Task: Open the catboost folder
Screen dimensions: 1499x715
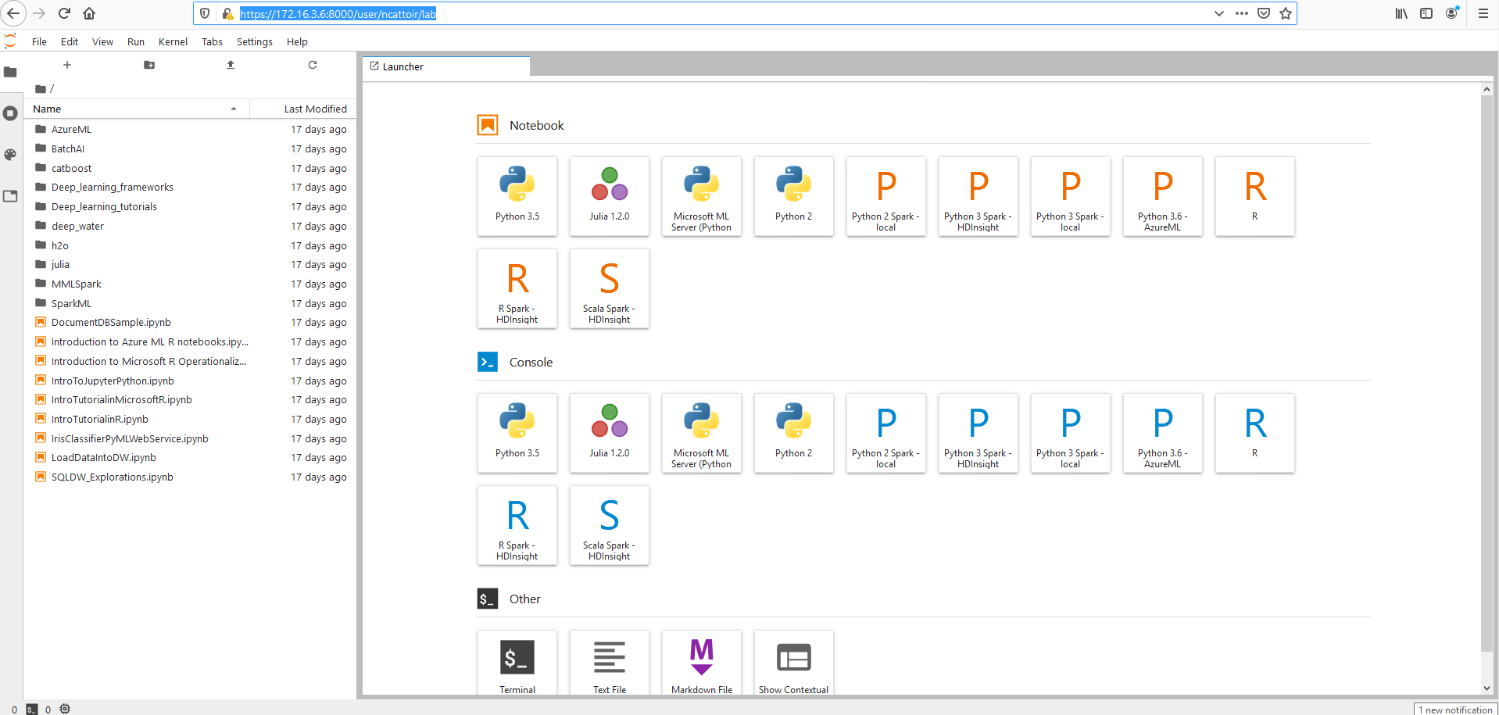Action: [190, 168]
